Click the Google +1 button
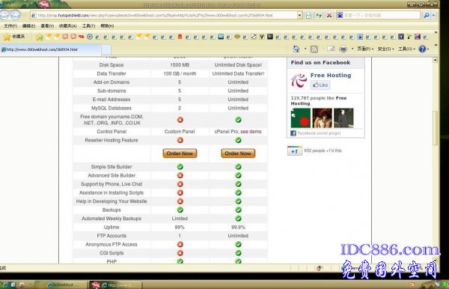This screenshot has width=449, height=289. click(295, 151)
